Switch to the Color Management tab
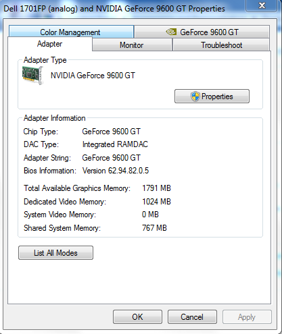Viewport: 282px width, 334px height. point(71,32)
